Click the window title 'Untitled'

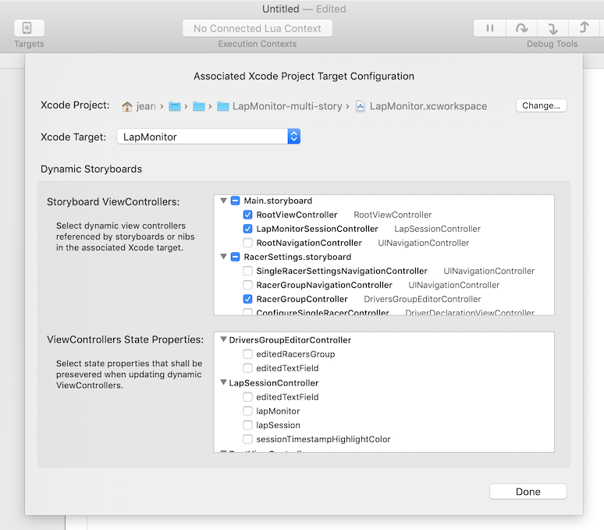tap(281, 9)
